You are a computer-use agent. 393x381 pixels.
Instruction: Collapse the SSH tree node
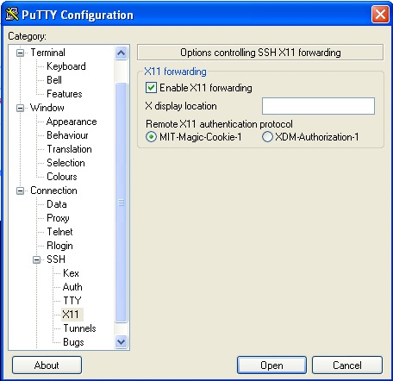[x=36, y=259]
